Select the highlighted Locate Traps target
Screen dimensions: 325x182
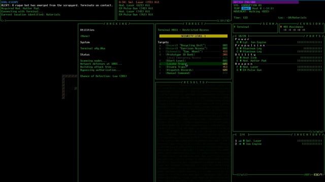coord(193,64)
